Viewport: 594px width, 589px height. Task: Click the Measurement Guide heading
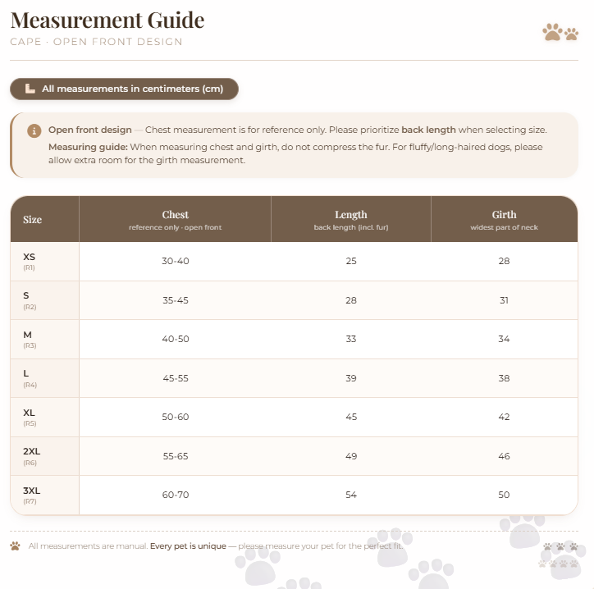(x=107, y=20)
